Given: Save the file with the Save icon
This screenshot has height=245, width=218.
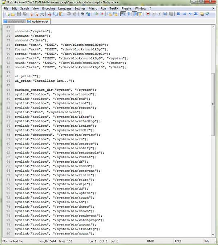Looking at the screenshot, I should point(19,14).
